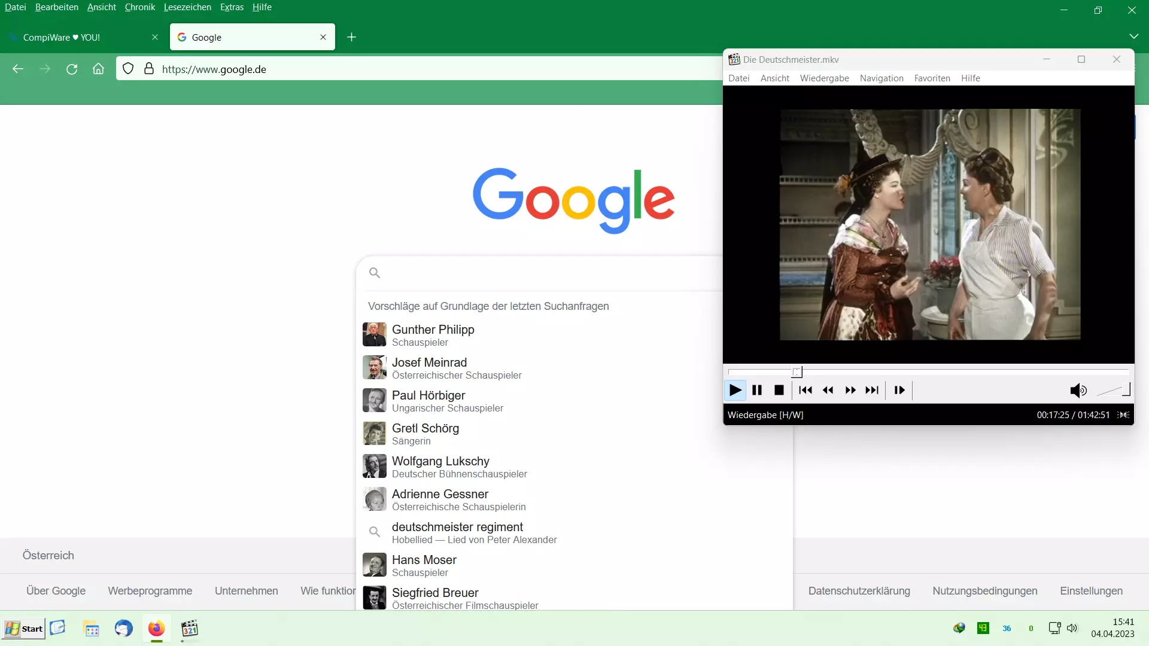The width and height of the screenshot is (1149, 646).
Task: Click the Play button in media player
Action: [x=735, y=390]
